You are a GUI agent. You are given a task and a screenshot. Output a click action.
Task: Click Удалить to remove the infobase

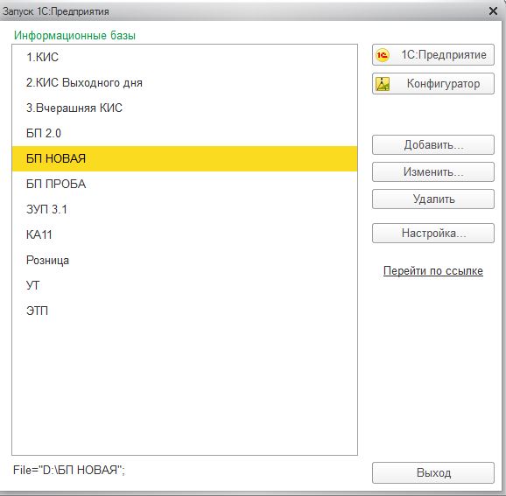[x=433, y=199]
